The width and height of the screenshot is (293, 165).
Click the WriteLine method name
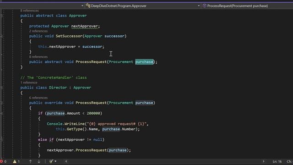coord(74,124)
